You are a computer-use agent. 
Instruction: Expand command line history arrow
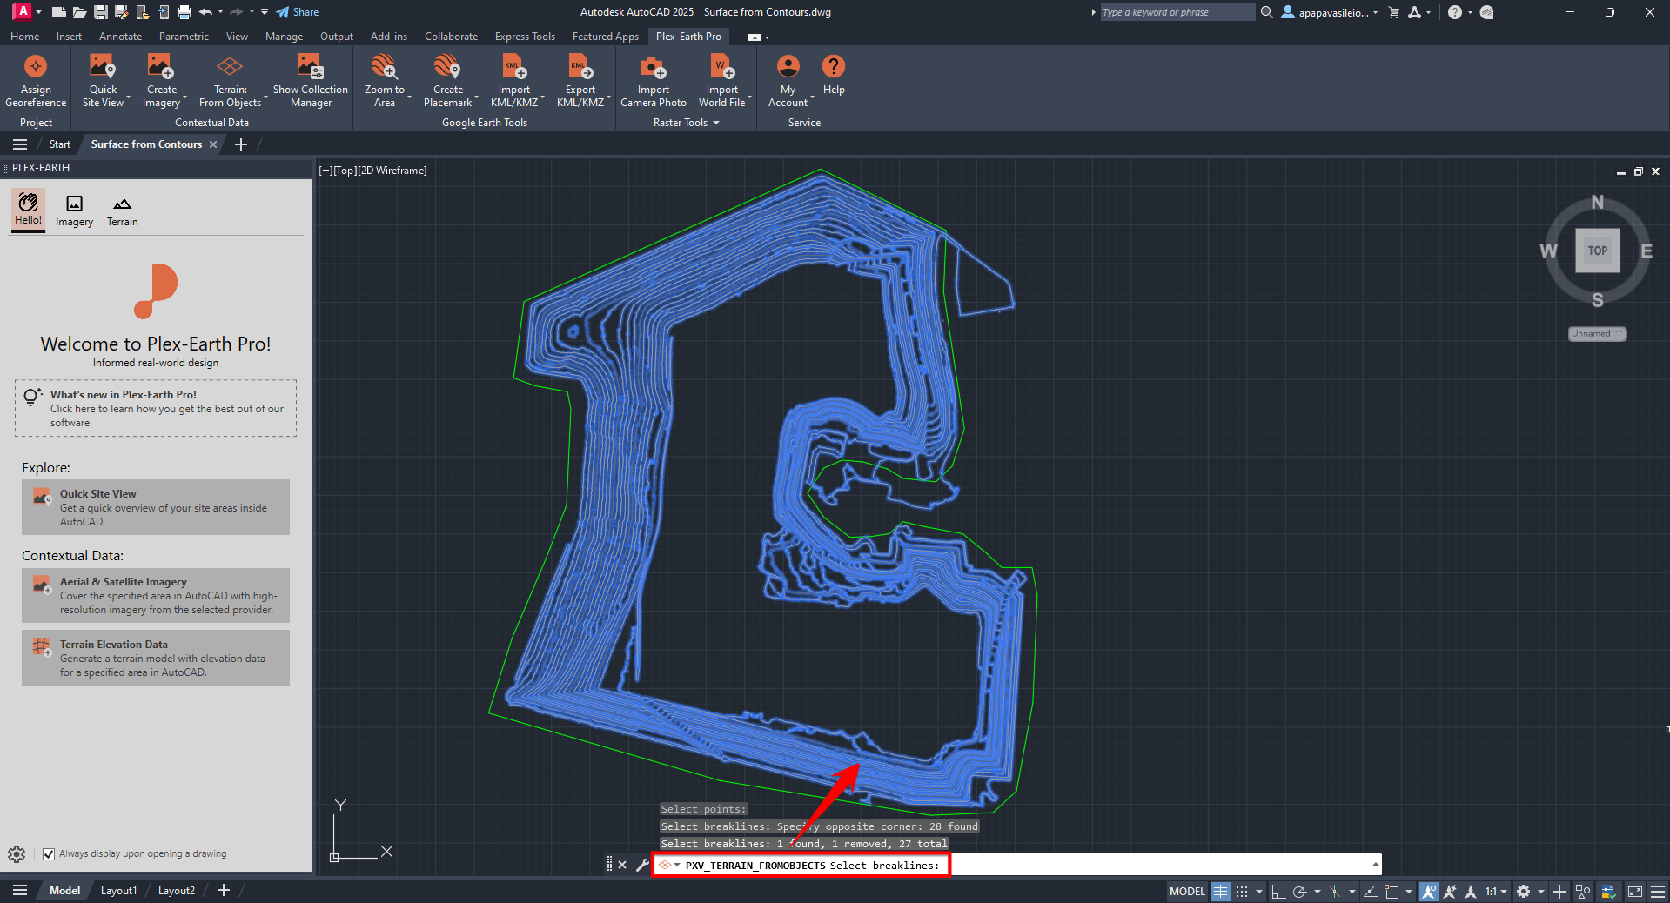click(x=1376, y=865)
